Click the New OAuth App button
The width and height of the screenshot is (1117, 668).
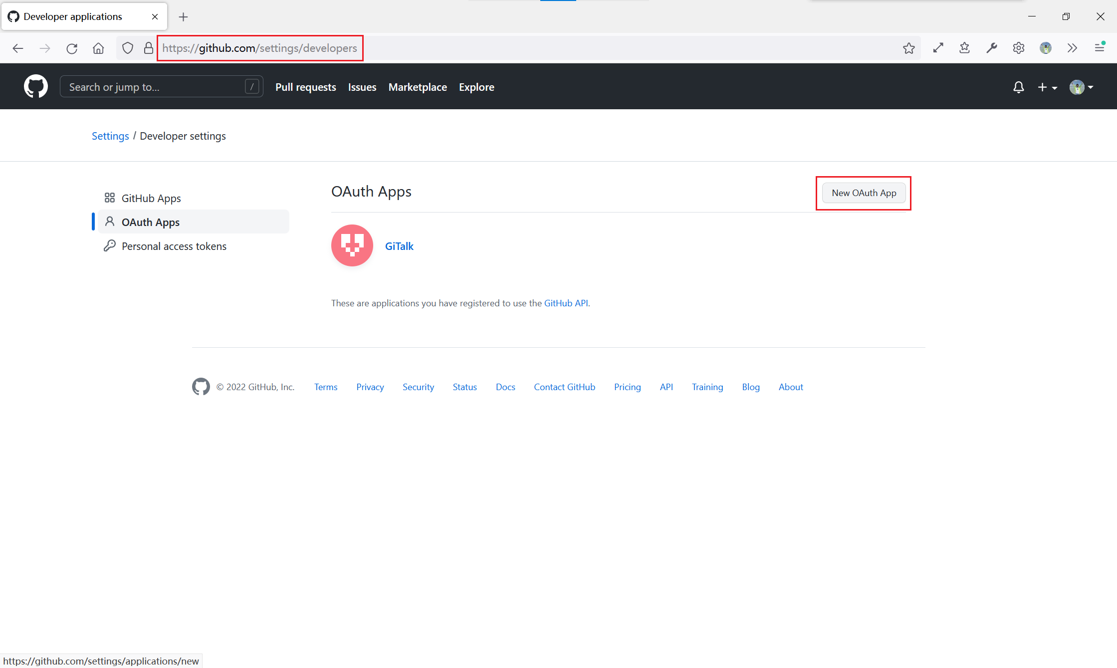(x=864, y=193)
